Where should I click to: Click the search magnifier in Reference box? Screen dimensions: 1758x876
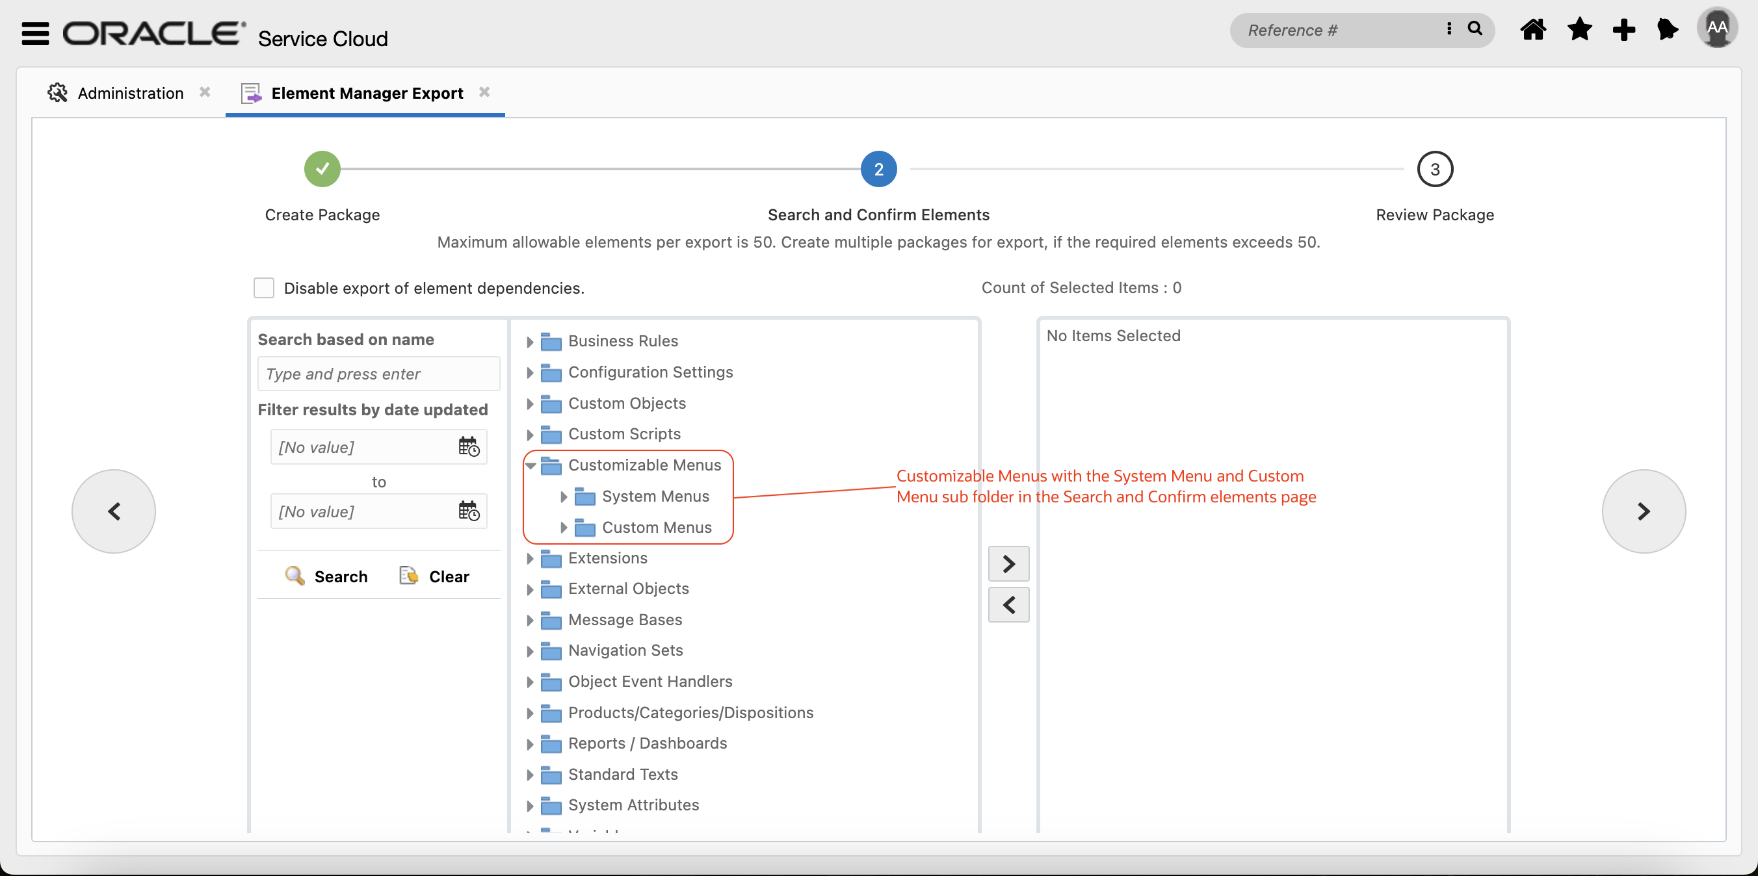pos(1475,29)
